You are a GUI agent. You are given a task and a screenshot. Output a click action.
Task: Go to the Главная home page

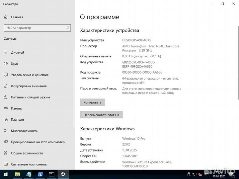13,17
